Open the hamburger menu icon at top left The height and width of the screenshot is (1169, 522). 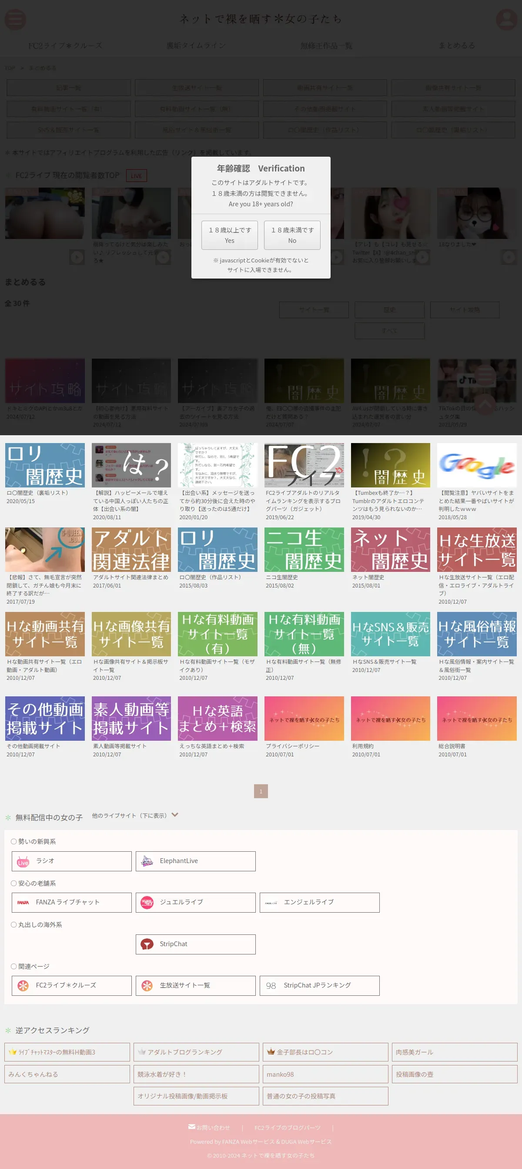tap(15, 20)
